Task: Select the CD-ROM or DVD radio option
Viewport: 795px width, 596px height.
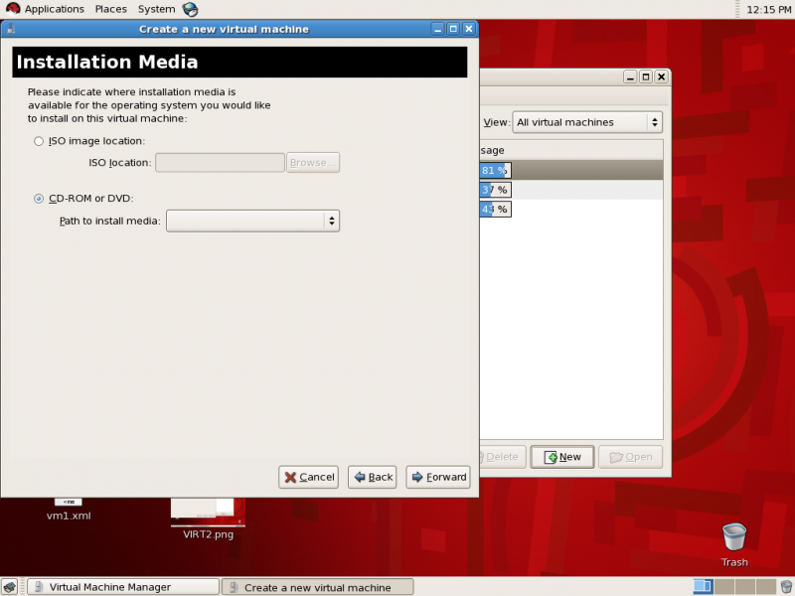Action: click(x=39, y=199)
